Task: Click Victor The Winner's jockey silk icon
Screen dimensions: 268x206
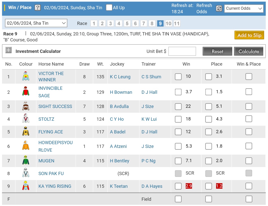Action: point(26,76)
